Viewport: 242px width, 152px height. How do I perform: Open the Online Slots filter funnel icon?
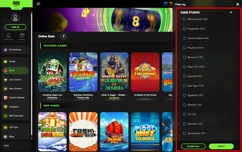(x=63, y=37)
